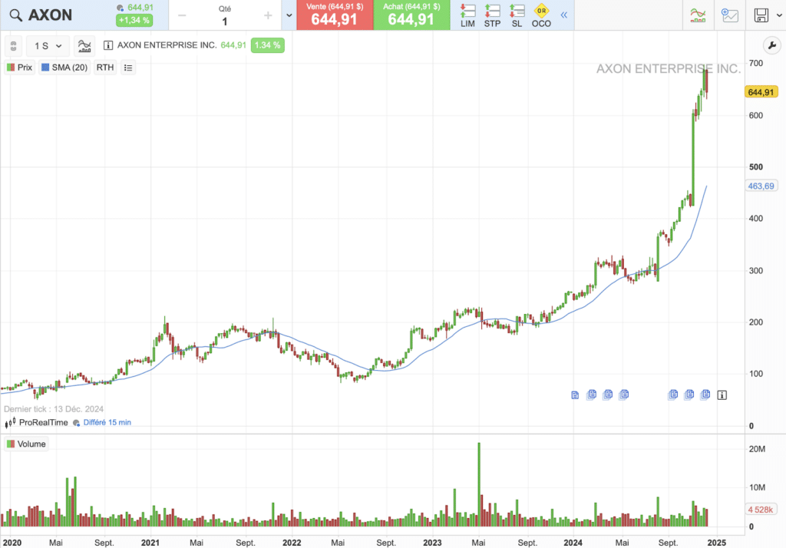Click the SMA (20) indicator label
The width and height of the screenshot is (786, 548).
pyautogui.click(x=64, y=68)
